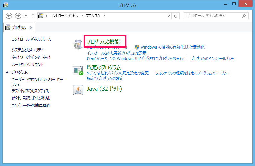Open システムとセキュリティ in sidebar
Screen dimensions: 255x166
(27, 50)
